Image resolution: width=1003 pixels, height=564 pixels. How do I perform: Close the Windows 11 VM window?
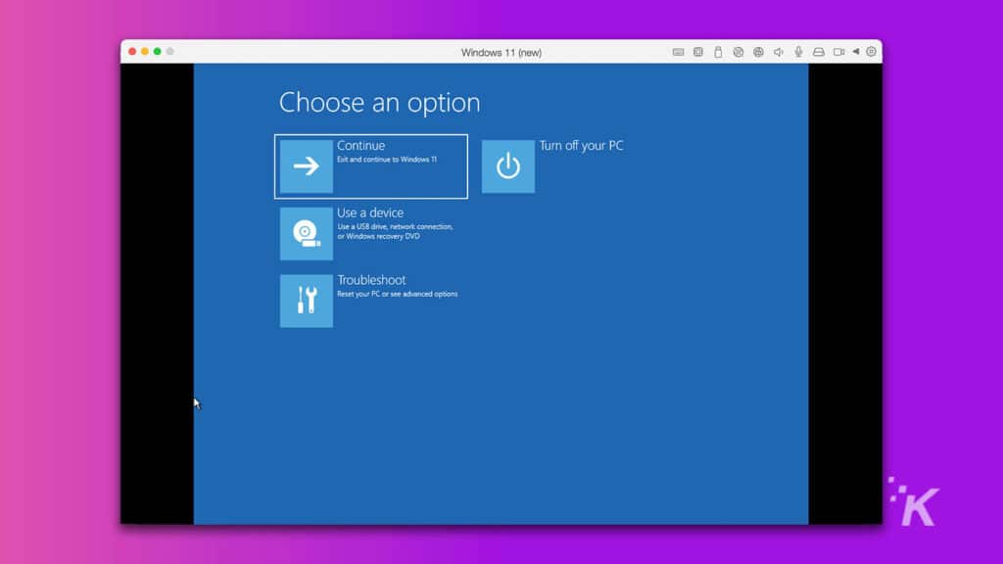coord(132,52)
